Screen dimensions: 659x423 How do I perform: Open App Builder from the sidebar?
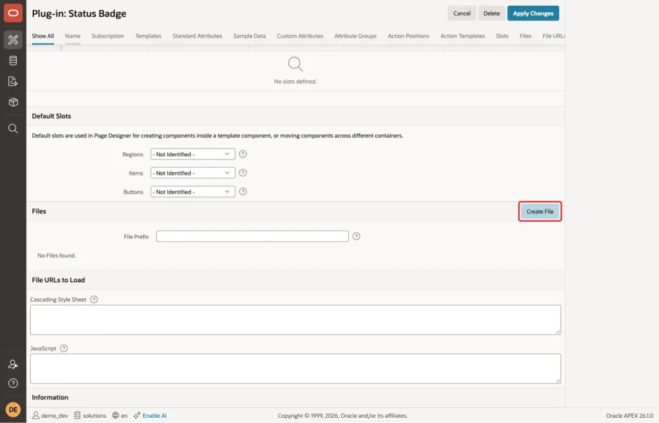[13, 40]
